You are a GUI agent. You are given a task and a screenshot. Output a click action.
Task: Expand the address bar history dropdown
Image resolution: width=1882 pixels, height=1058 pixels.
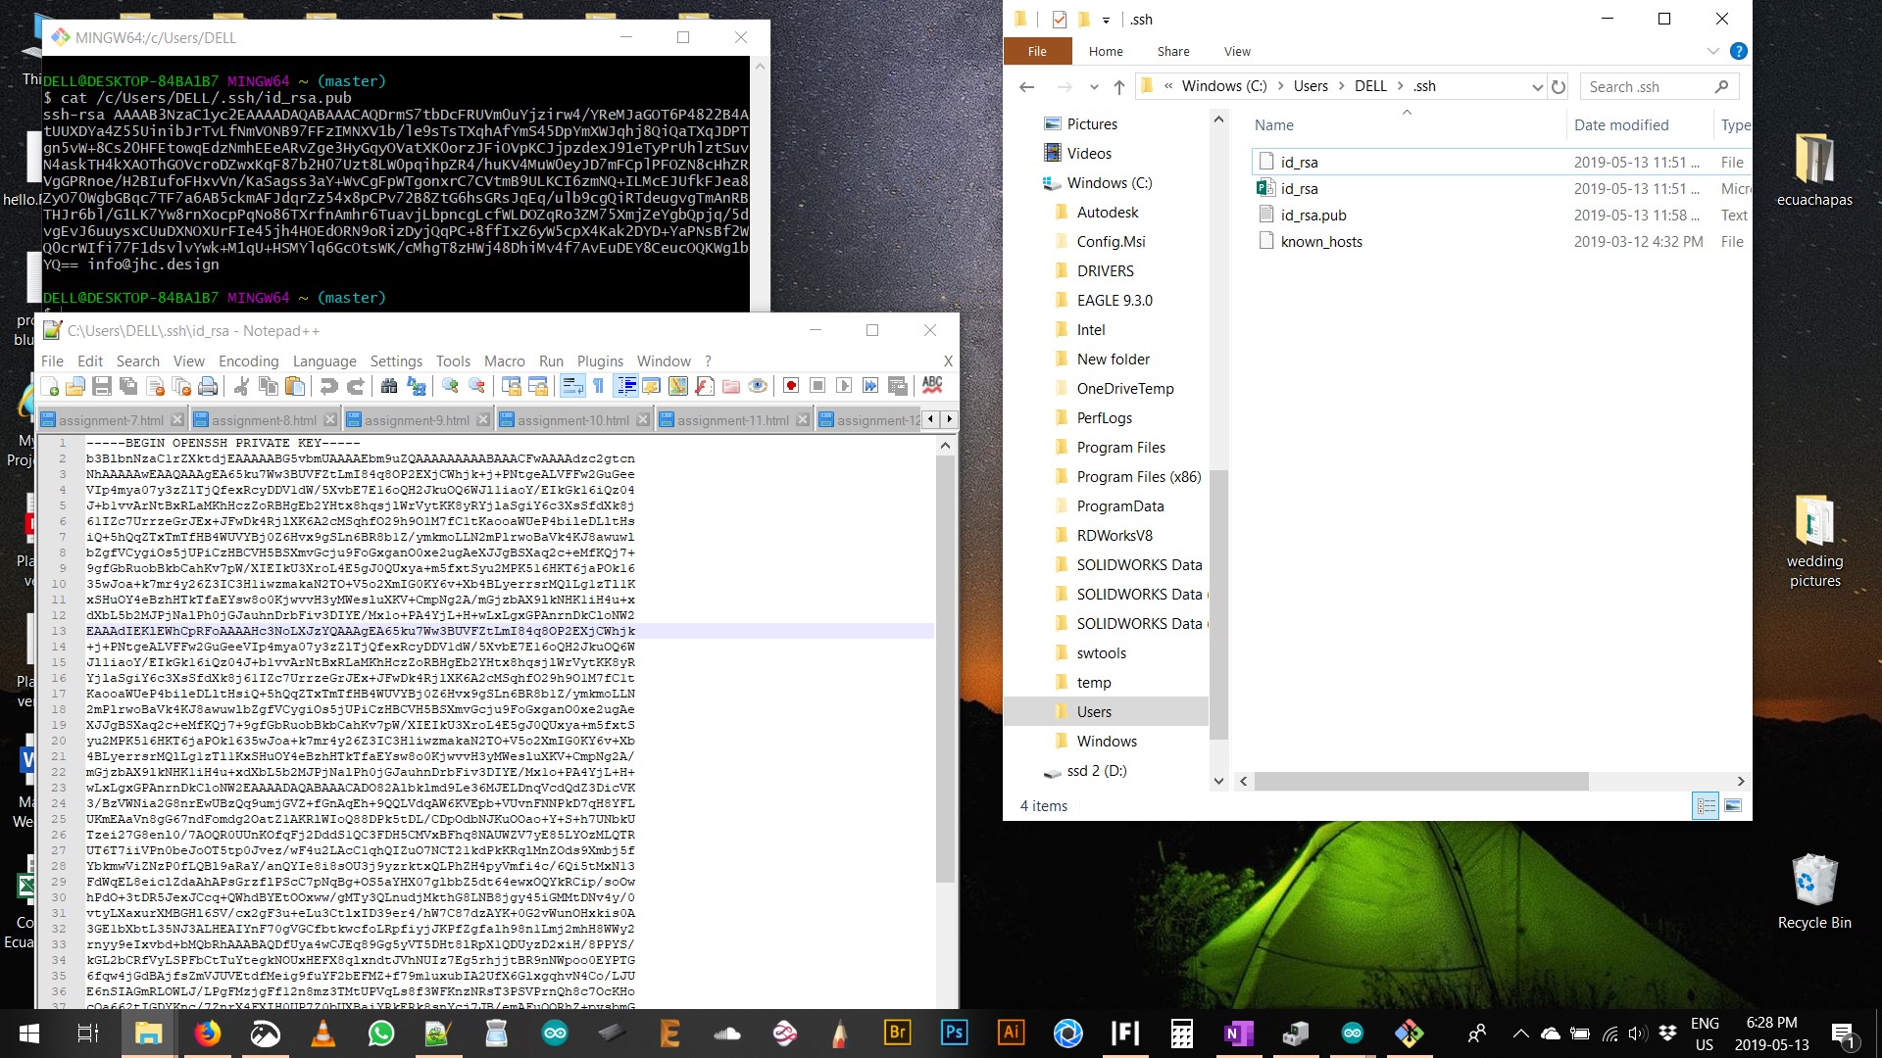(1537, 87)
